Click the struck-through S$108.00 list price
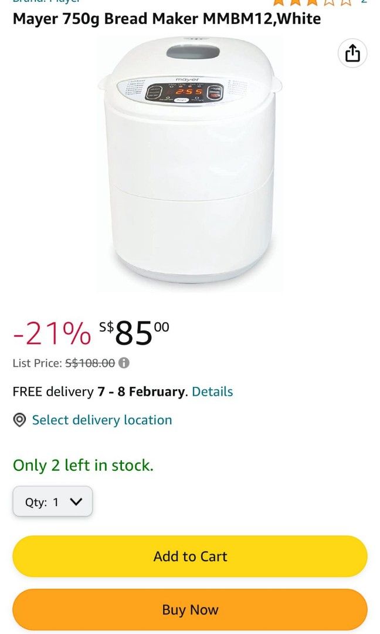The height and width of the screenshot is (634, 380). [x=90, y=363]
